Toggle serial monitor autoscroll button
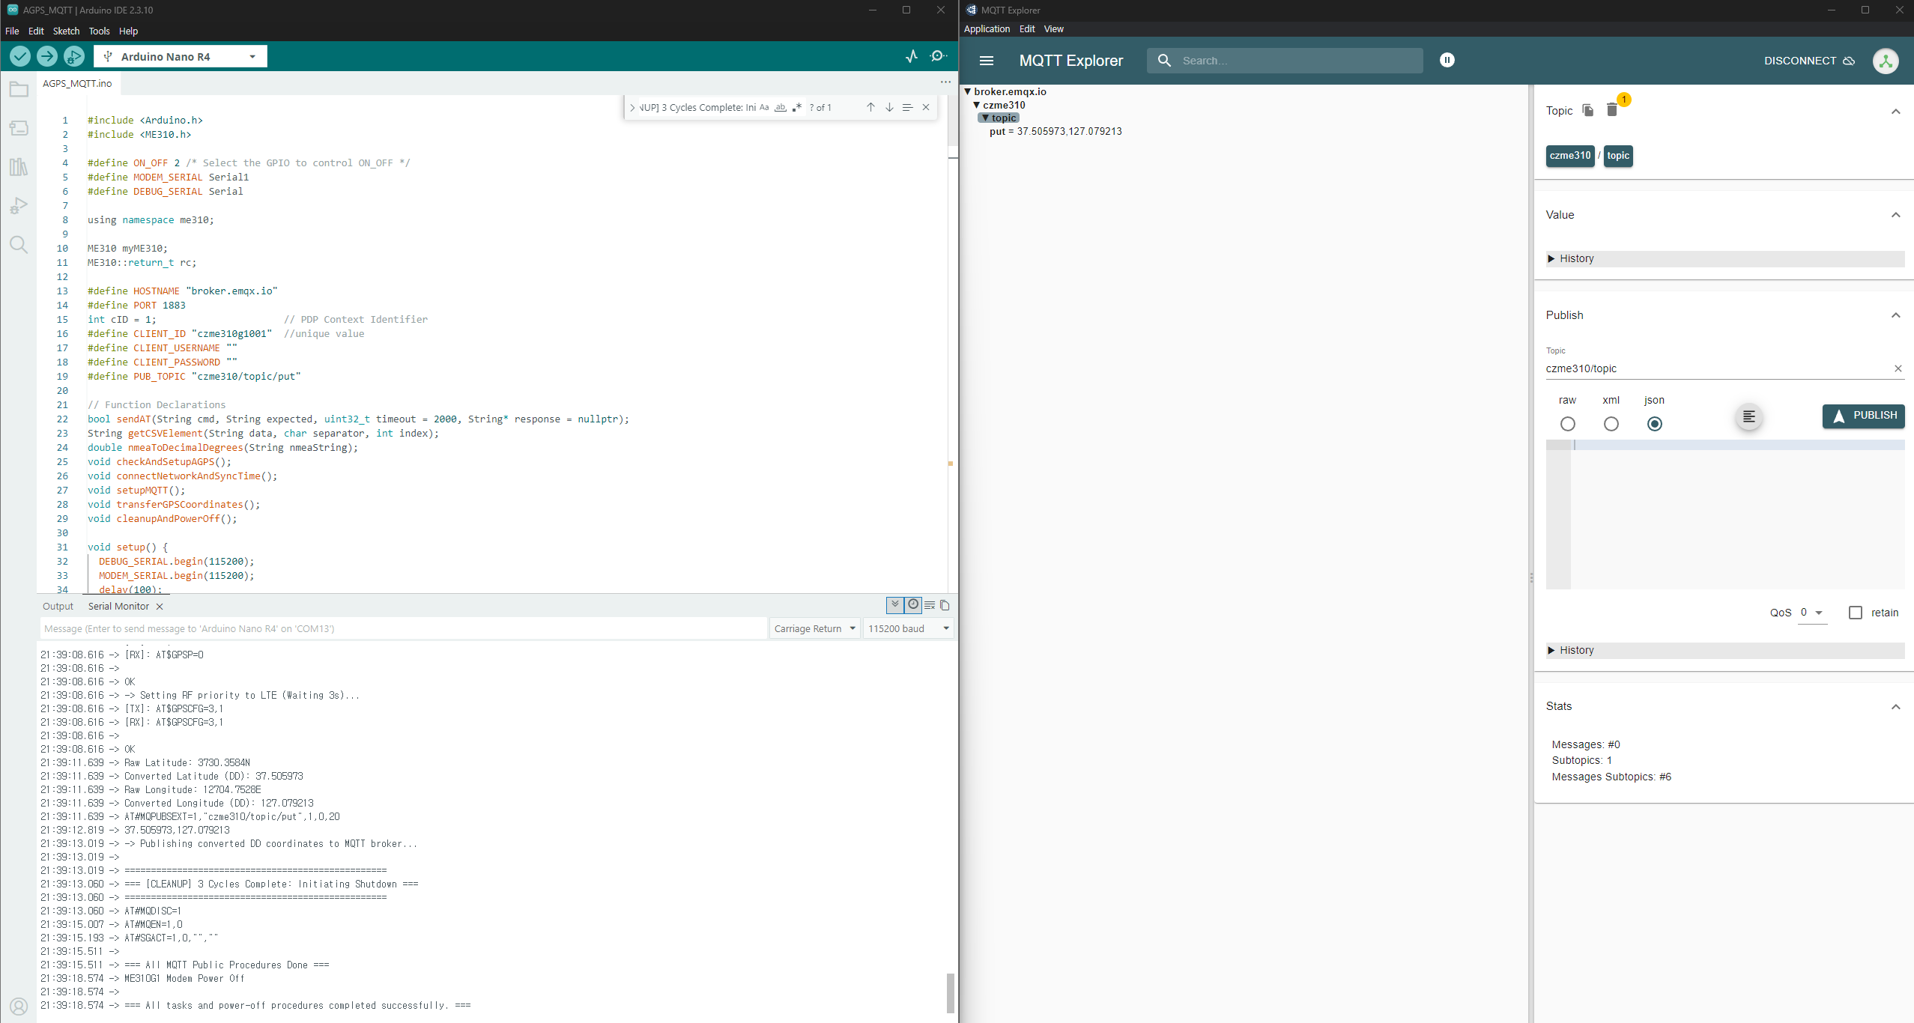 pyautogui.click(x=894, y=605)
